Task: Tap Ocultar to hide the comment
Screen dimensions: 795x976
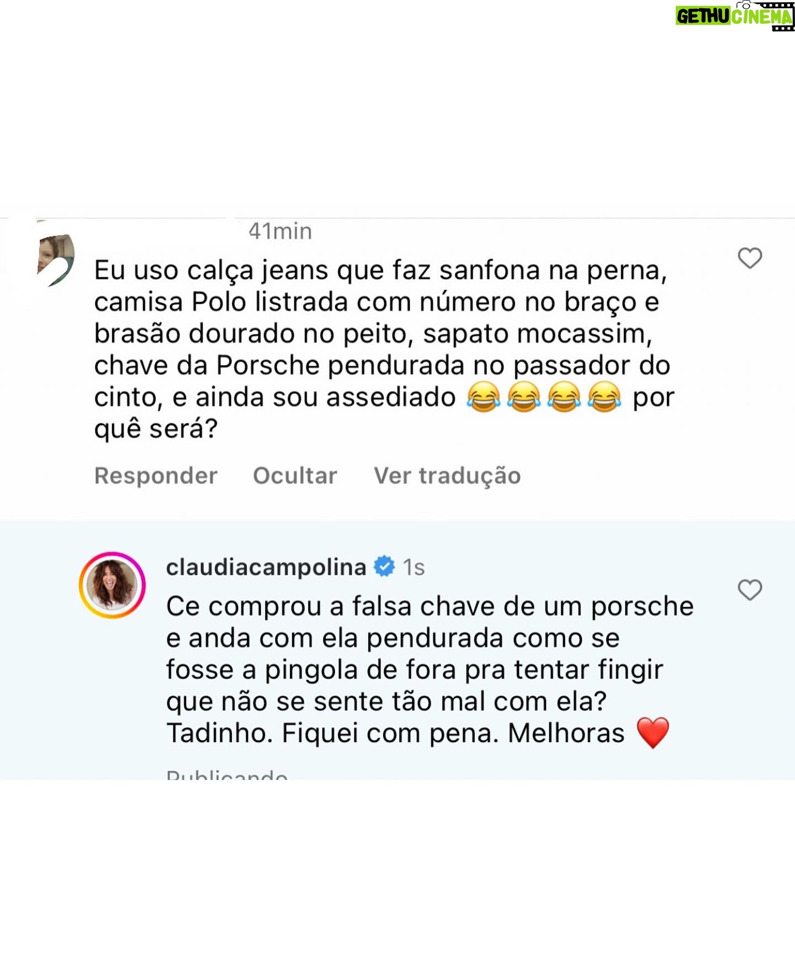Action: tap(295, 476)
